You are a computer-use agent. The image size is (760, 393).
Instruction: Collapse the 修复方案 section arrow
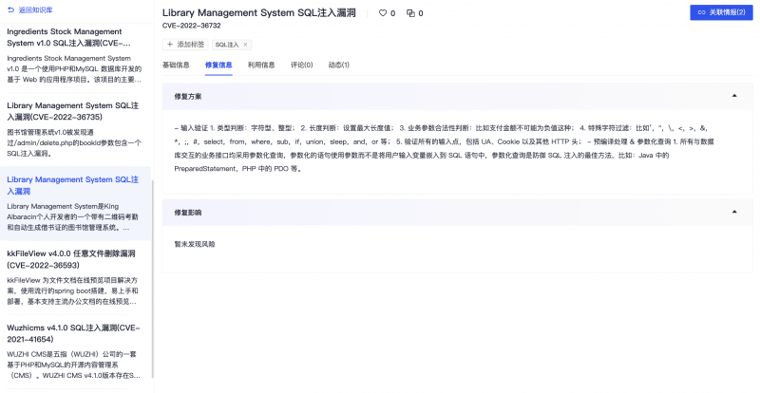pos(734,96)
